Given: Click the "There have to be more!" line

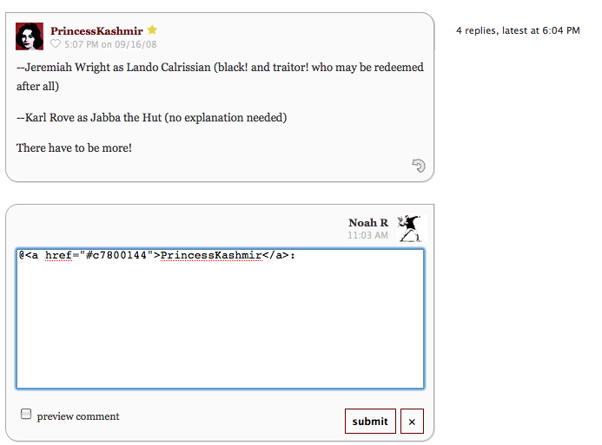Looking at the screenshot, I should (x=74, y=148).
